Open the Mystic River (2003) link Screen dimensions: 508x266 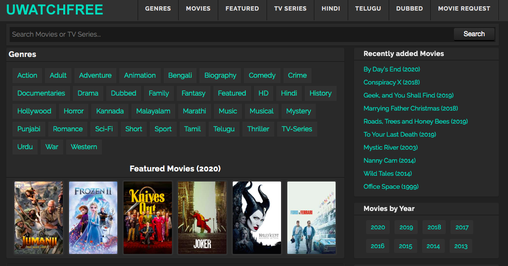[390, 147]
